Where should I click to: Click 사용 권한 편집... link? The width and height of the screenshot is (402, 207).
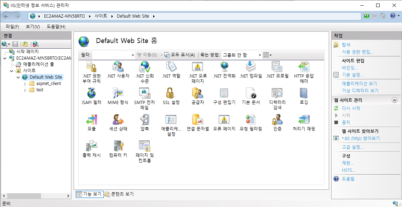click(x=358, y=52)
